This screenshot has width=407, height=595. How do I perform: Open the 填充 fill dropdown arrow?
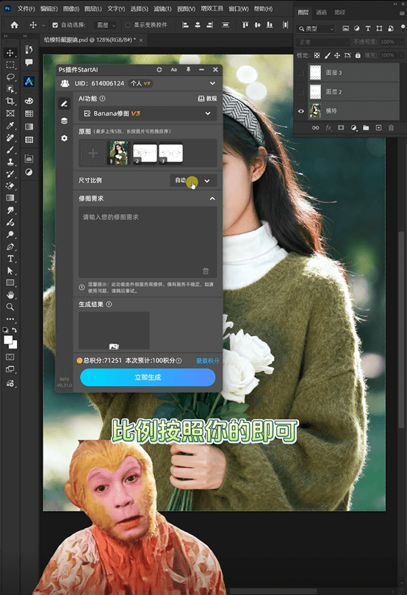click(x=402, y=55)
